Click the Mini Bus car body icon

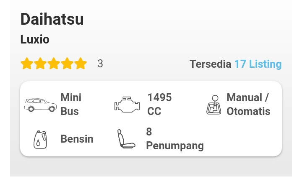pos(40,105)
